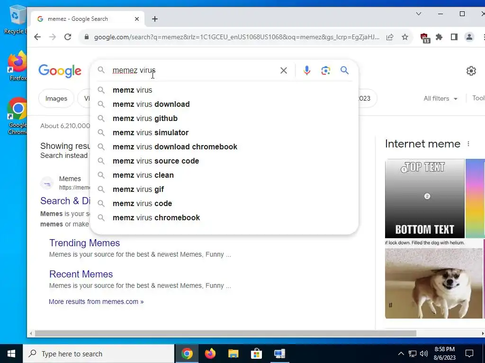Viewport: 485px width, 363px height.
Task: Reload the Google search page
Action: (68, 37)
